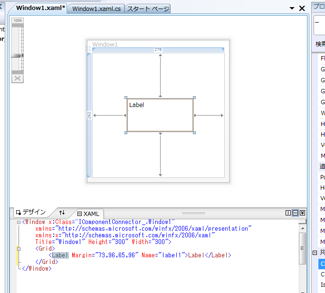Viewport: 325px width, 293px height.
Task: Collapse the Window element in XAML
Action: click(19, 222)
